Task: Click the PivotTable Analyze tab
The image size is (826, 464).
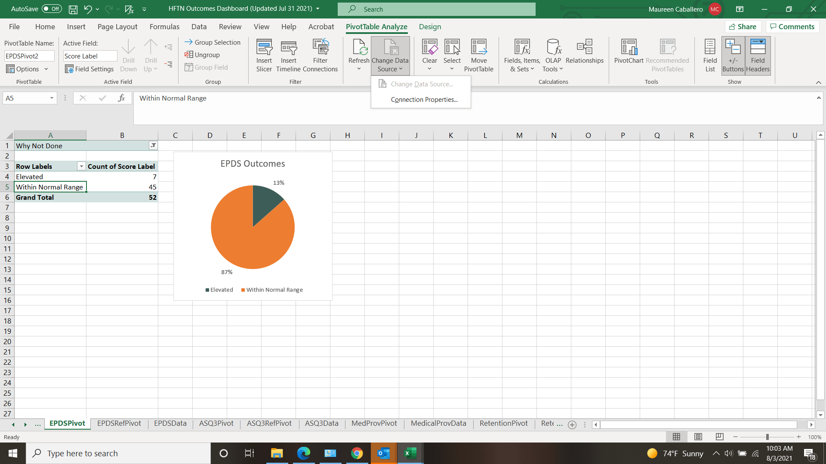Action: 376,27
